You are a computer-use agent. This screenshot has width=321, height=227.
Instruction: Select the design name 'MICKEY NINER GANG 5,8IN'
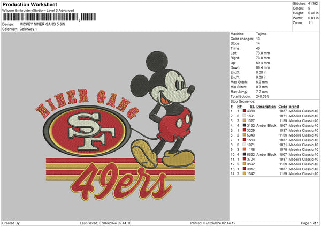(42, 24)
